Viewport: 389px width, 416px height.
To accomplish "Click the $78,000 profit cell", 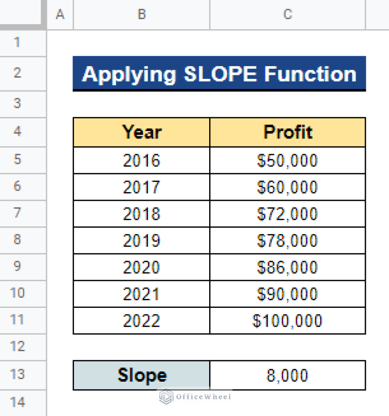I will click(x=287, y=241).
